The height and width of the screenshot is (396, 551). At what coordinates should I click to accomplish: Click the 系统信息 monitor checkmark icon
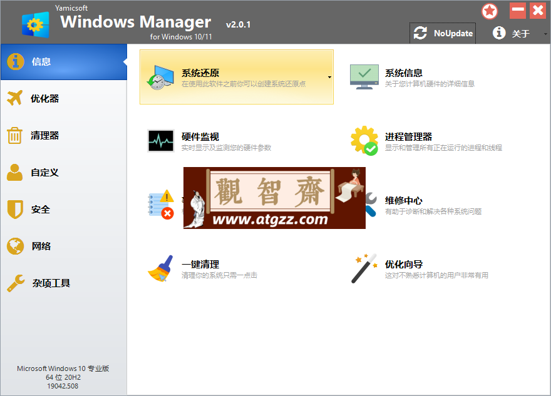point(364,77)
